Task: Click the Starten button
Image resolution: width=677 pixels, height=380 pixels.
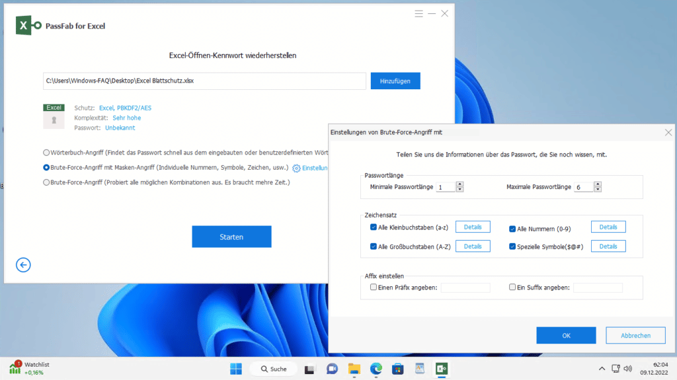Action: click(231, 237)
